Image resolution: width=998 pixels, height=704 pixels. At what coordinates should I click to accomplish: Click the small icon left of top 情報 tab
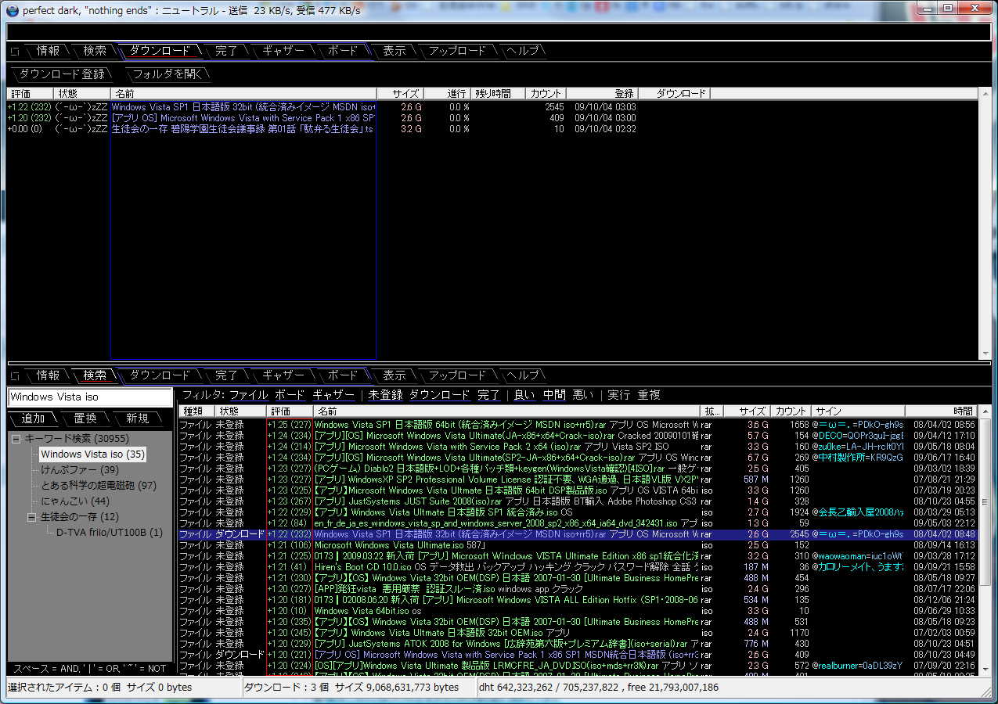pyautogui.click(x=15, y=52)
